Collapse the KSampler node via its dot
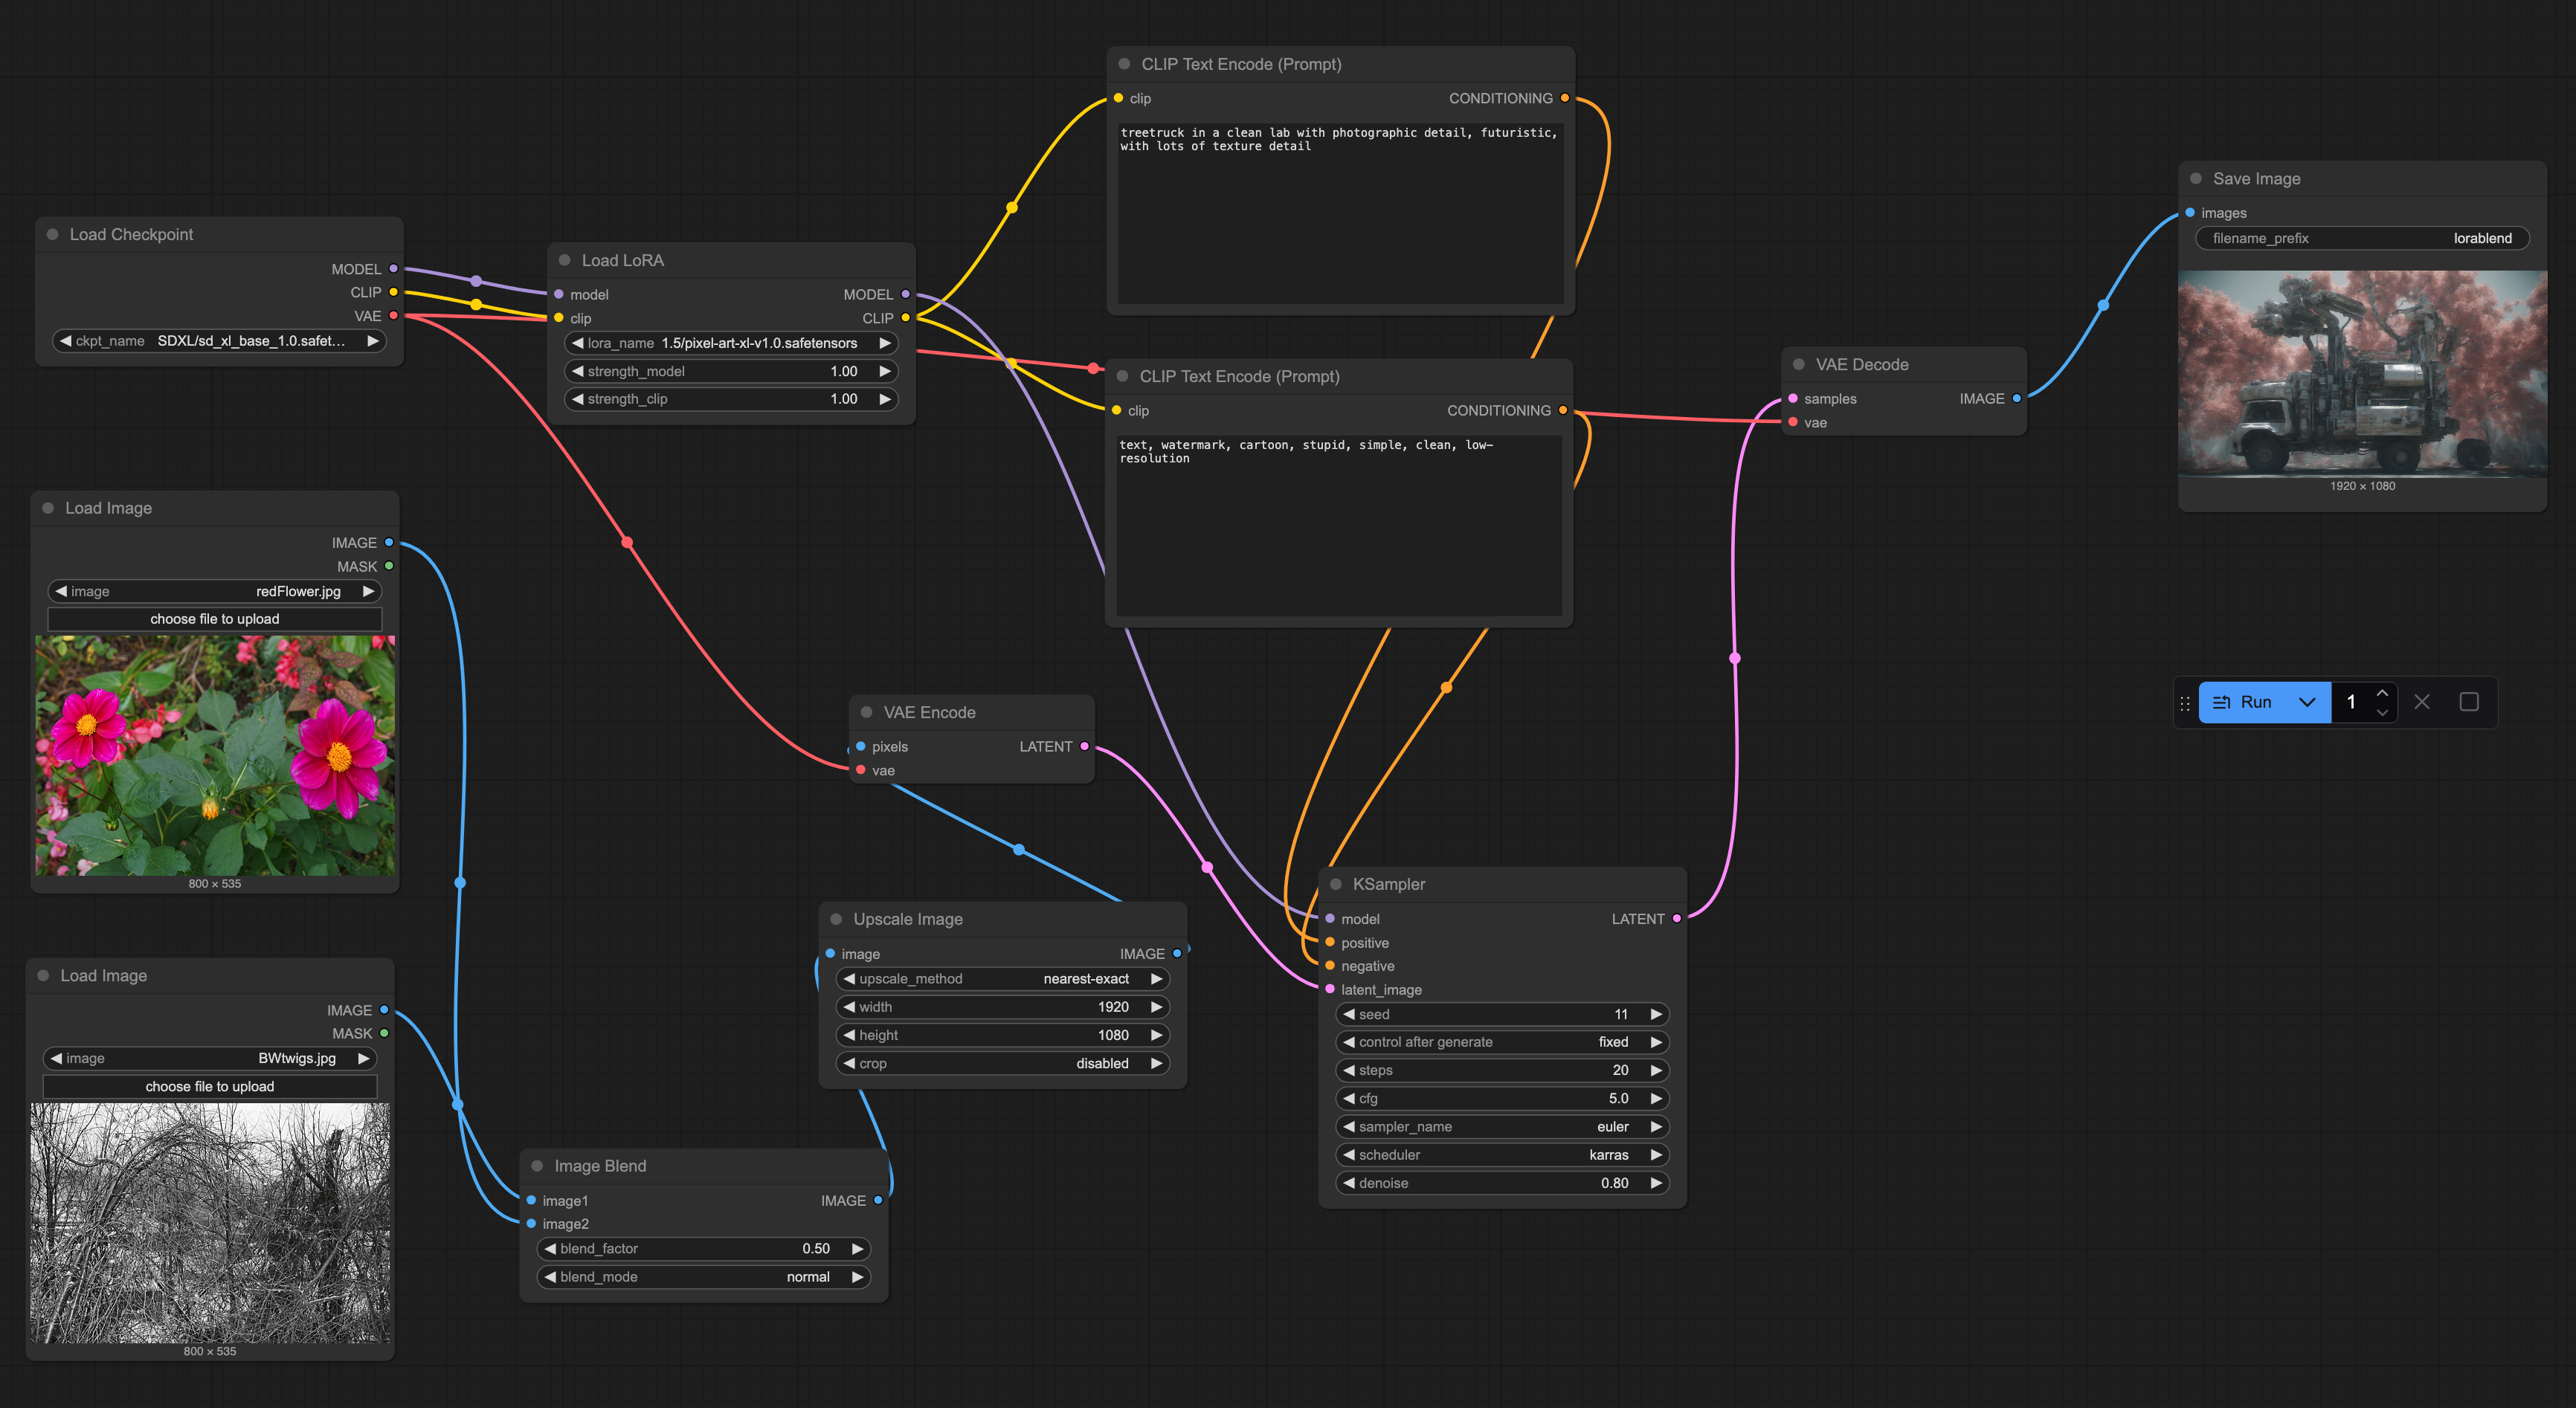Image resolution: width=2576 pixels, height=1408 pixels. click(x=1336, y=884)
